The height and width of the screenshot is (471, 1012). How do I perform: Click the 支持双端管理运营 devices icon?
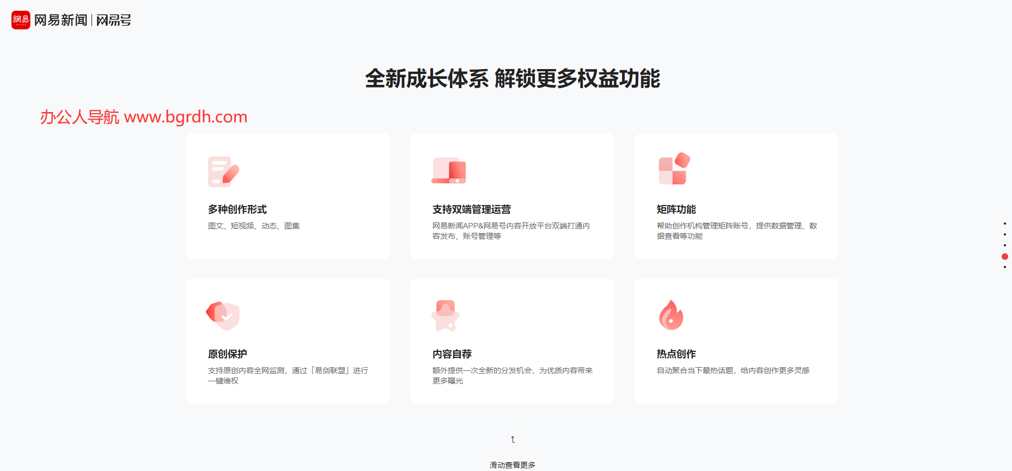pos(449,171)
